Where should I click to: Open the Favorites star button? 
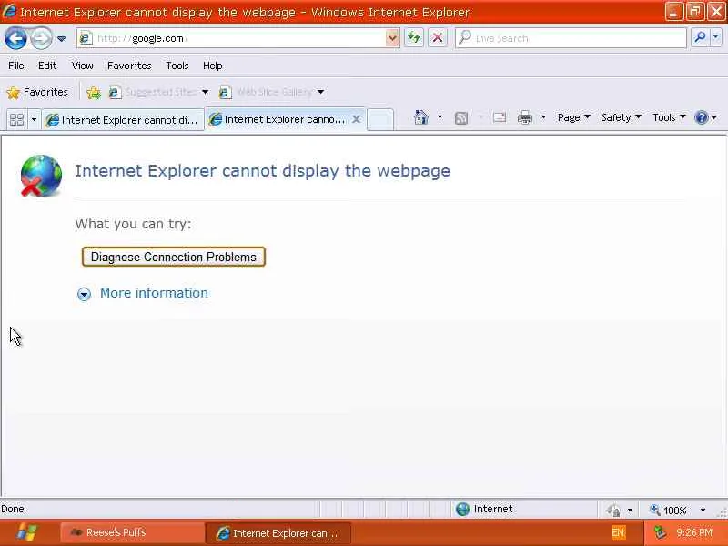37,92
